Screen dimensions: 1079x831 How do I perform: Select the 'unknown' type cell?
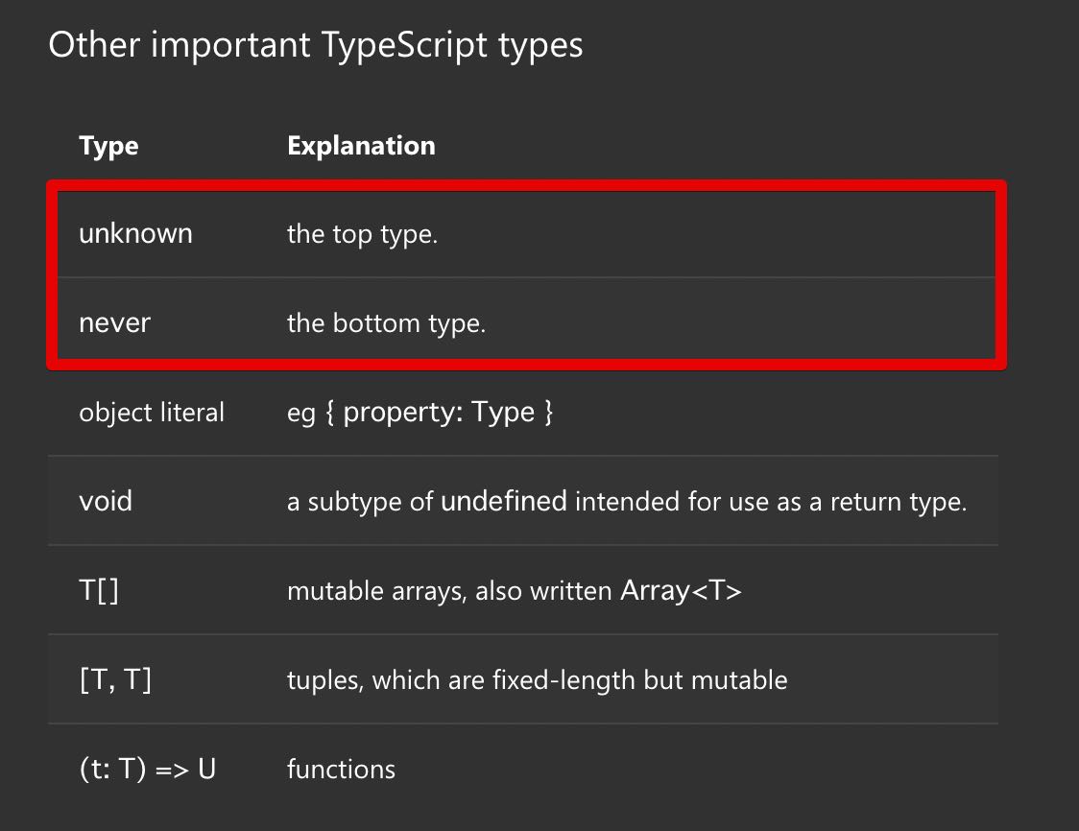pos(135,233)
